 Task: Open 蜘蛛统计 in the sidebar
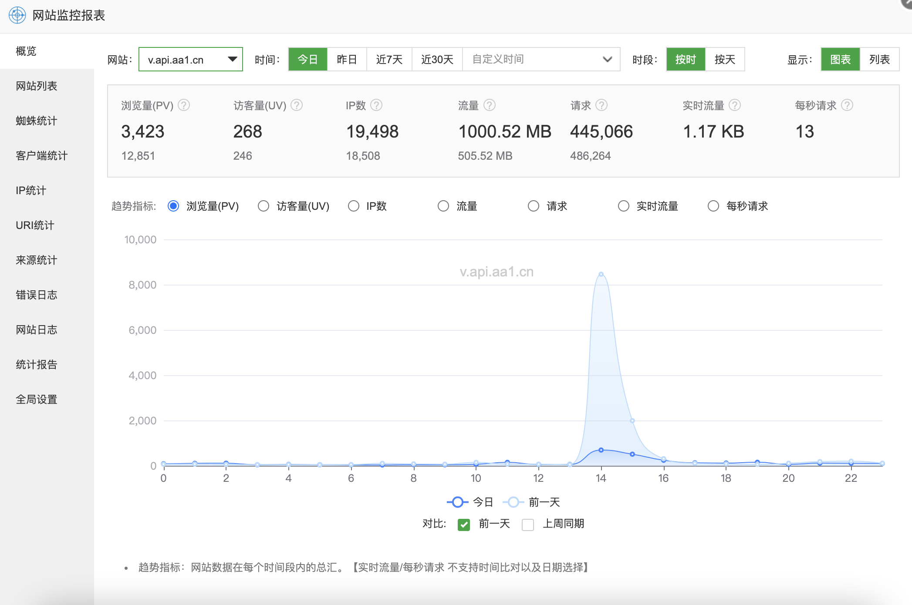(x=47, y=121)
